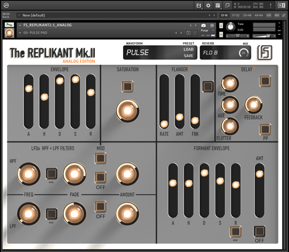This screenshot has width=289, height=252.
Task: Open the New (default) multi dropdown
Action: [x=19, y=15]
